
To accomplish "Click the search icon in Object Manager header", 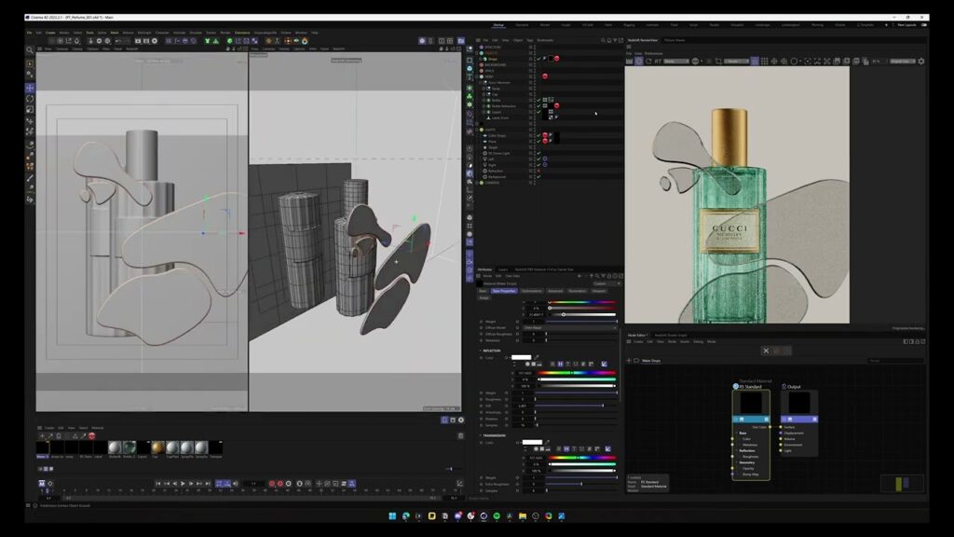I will (603, 40).
